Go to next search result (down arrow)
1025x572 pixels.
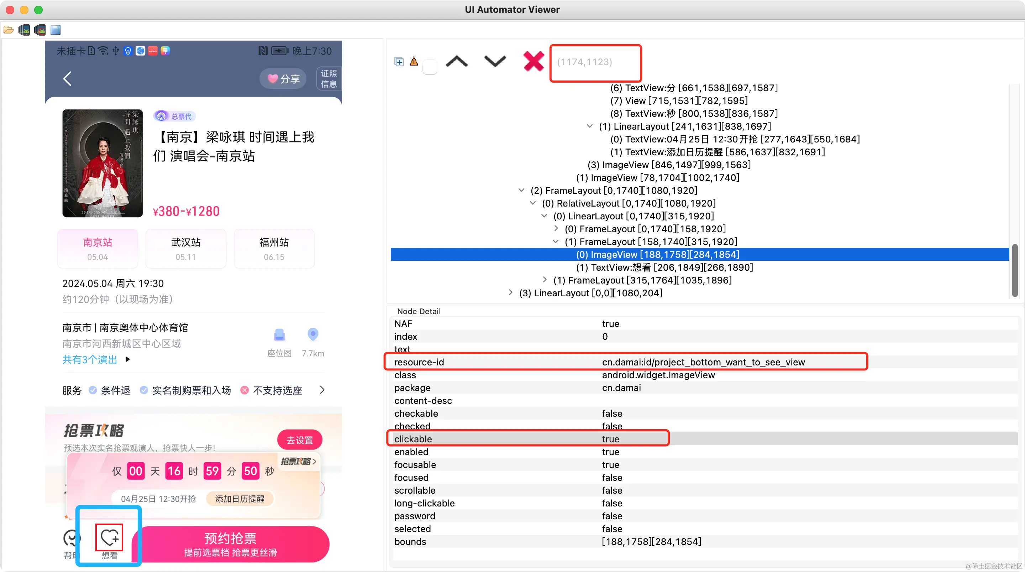tap(495, 62)
